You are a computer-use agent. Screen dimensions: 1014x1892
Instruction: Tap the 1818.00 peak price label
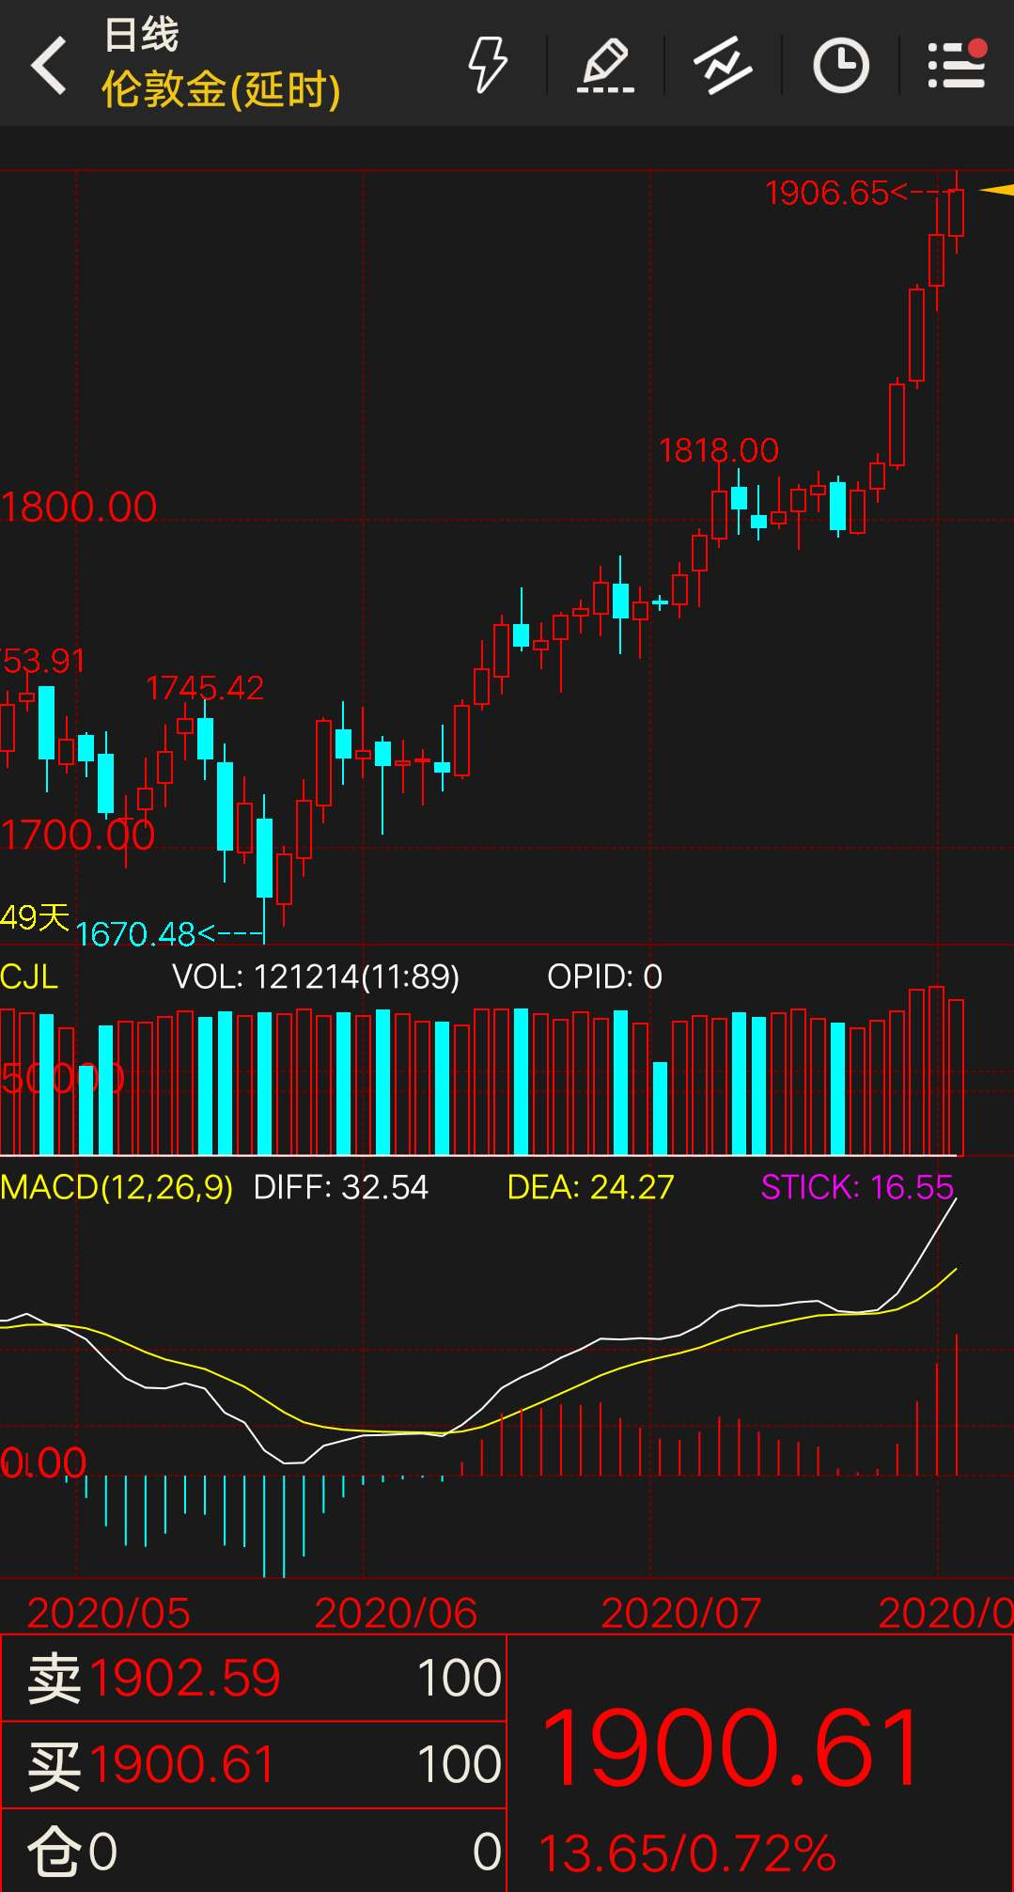point(719,450)
